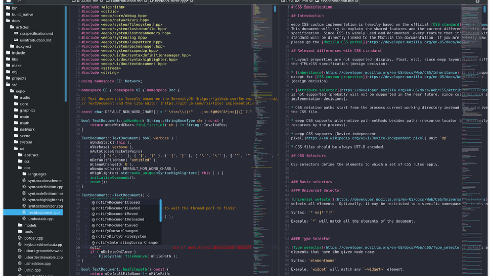Click the uiclip.cpp file icon
The image size is (491, 276).
[x=20, y=270]
